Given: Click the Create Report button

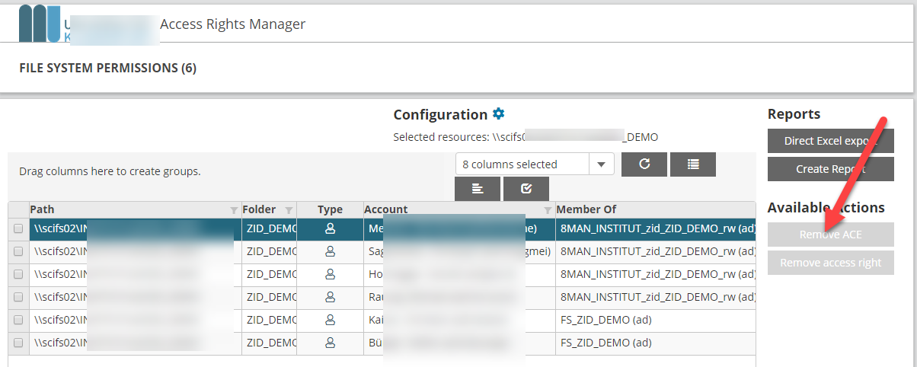Looking at the screenshot, I should (830, 169).
